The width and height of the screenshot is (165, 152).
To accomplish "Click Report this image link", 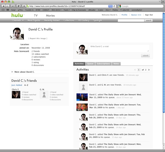I will click(x=38, y=38).
